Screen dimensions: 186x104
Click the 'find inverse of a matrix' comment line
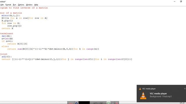[24, 8]
